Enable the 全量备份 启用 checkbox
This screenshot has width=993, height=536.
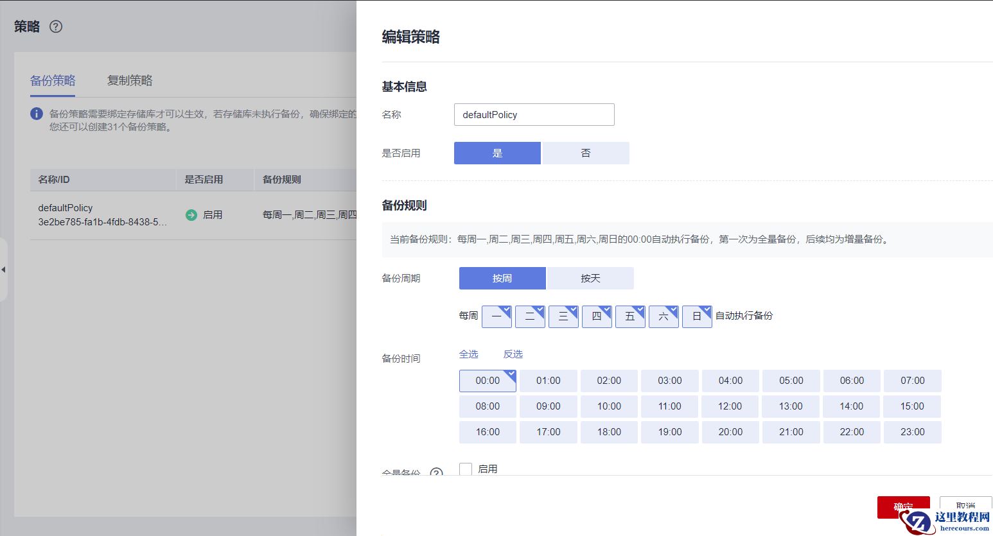[x=466, y=469]
